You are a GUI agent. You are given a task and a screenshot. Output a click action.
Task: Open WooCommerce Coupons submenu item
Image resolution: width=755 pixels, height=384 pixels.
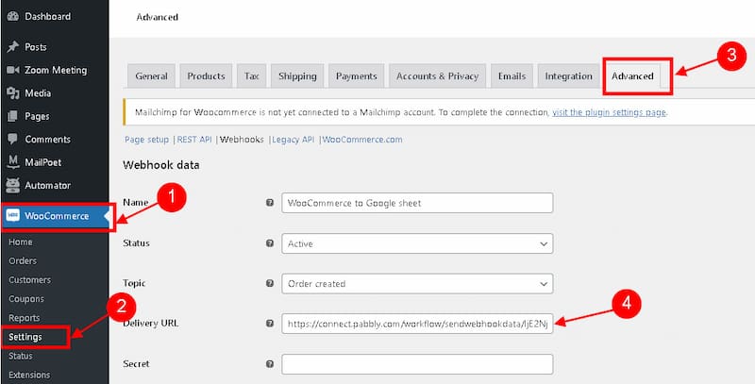point(26,299)
